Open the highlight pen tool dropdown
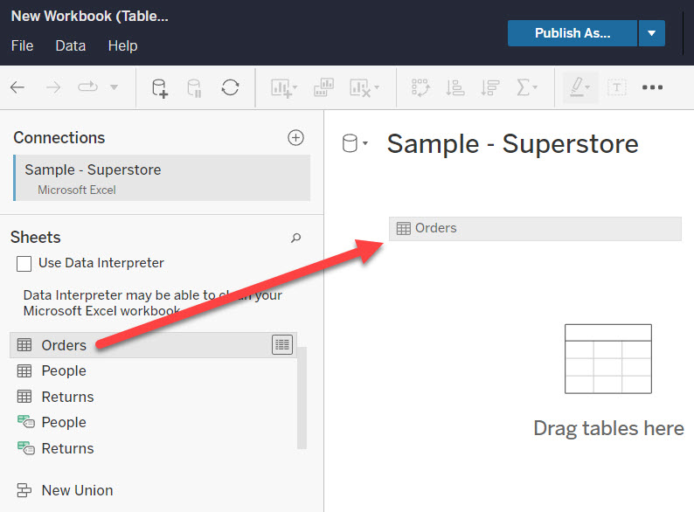694x512 pixels. coord(579,87)
